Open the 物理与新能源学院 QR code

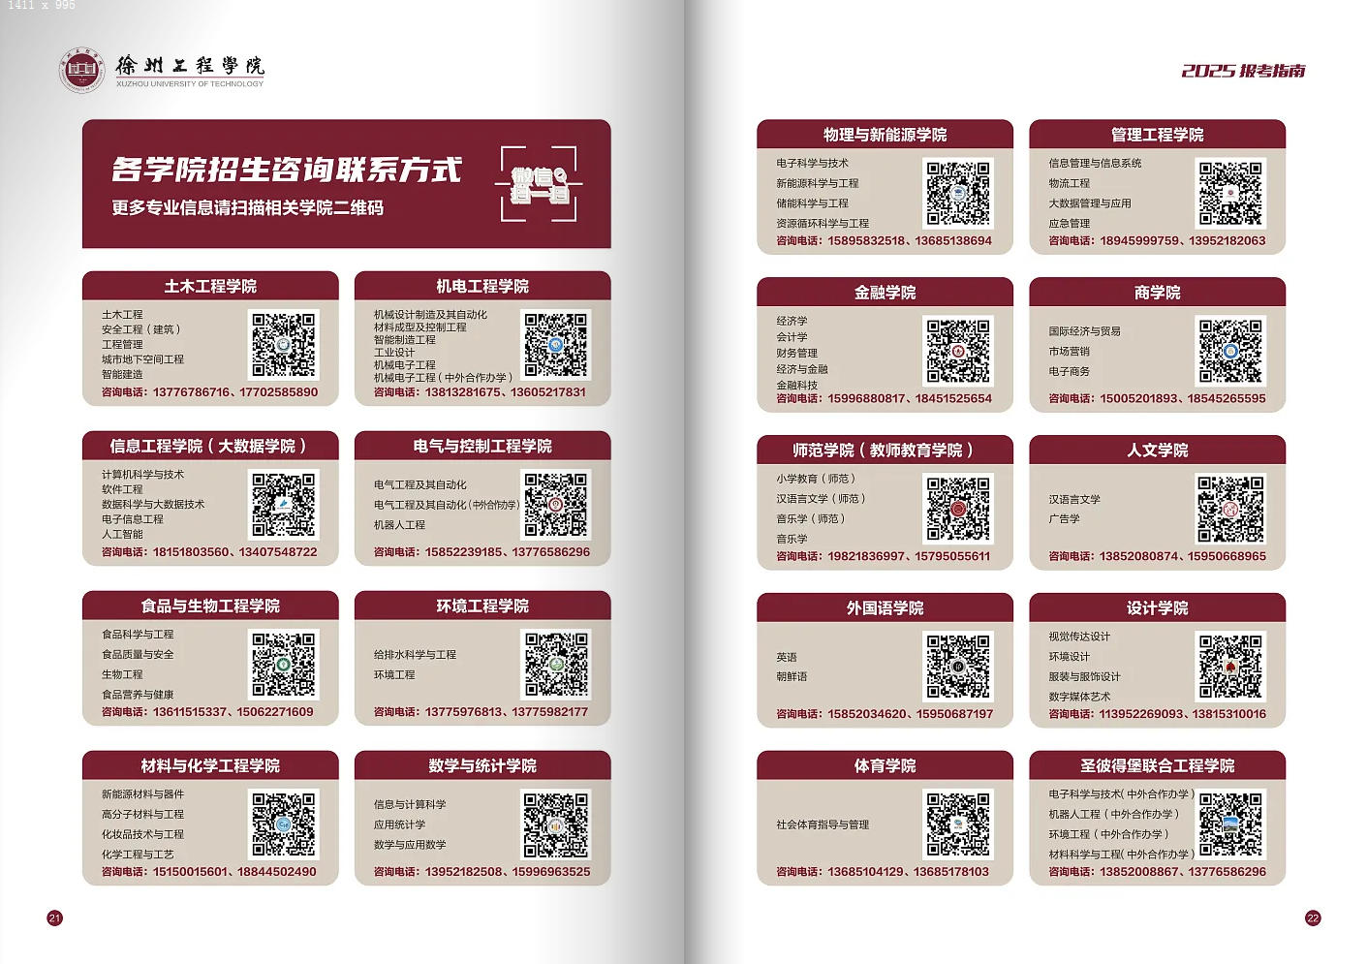pyautogui.click(x=958, y=194)
